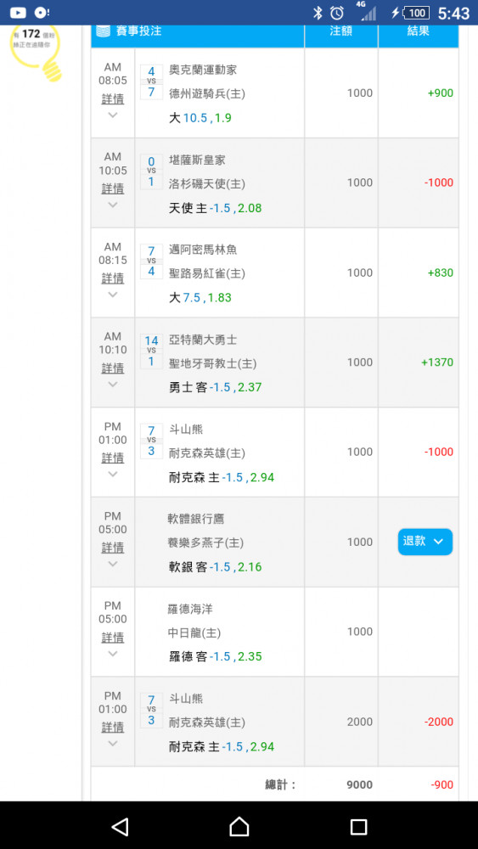
Task: Open 詳情 link for AM 08:15 Marlins game
Action: pyautogui.click(x=113, y=278)
